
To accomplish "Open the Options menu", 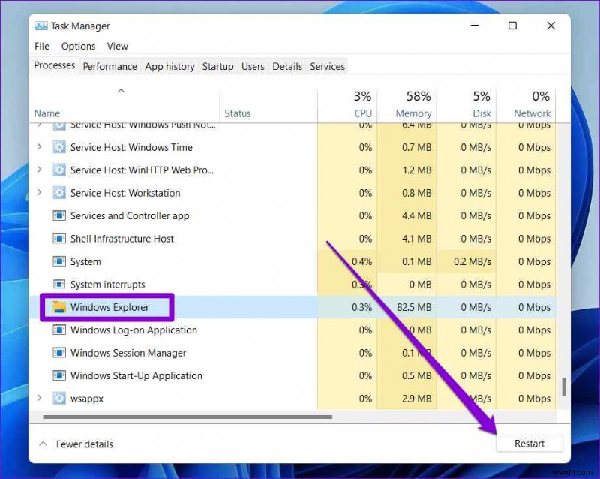I will (78, 46).
